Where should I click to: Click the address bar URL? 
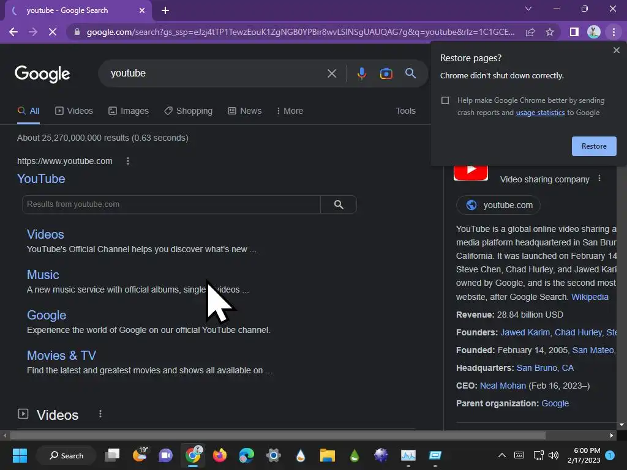pyautogui.click(x=301, y=32)
